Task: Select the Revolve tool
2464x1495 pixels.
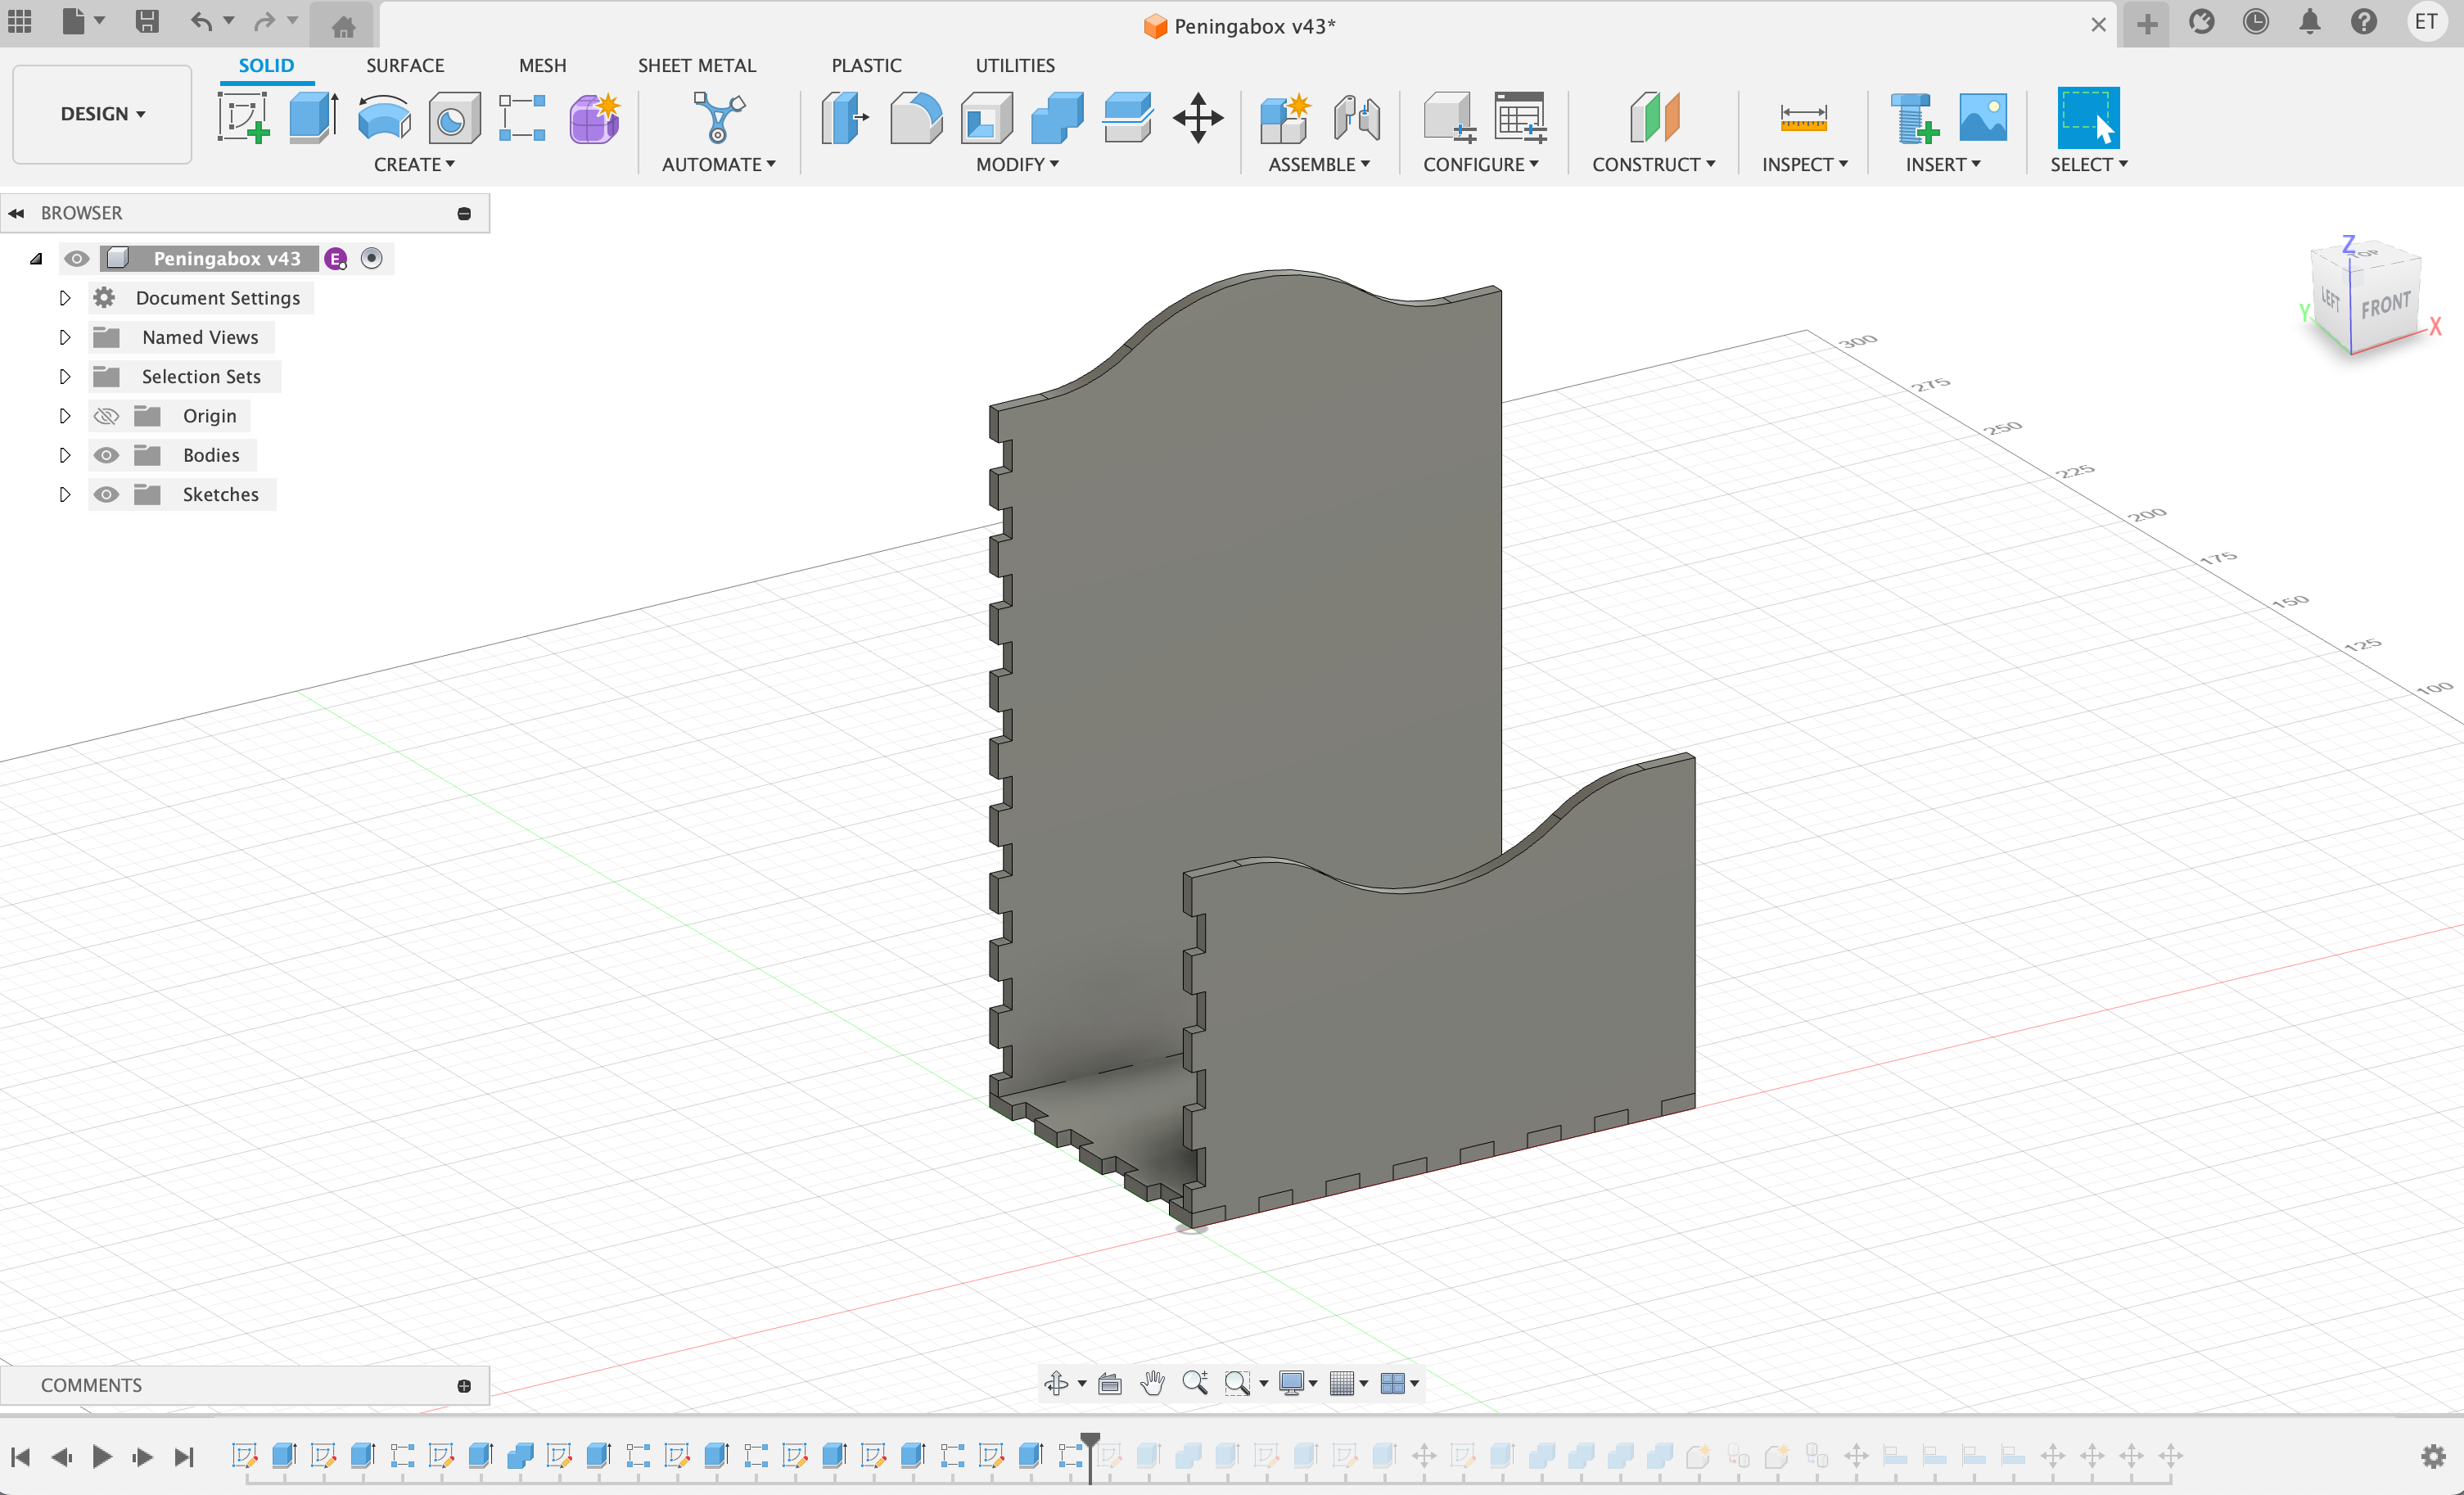Action: [x=384, y=118]
